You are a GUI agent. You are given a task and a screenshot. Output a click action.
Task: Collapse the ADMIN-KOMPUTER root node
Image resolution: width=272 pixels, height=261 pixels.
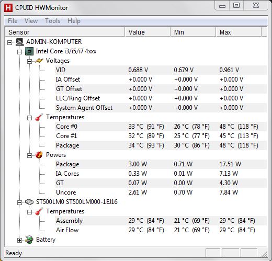pyautogui.click(x=10, y=42)
